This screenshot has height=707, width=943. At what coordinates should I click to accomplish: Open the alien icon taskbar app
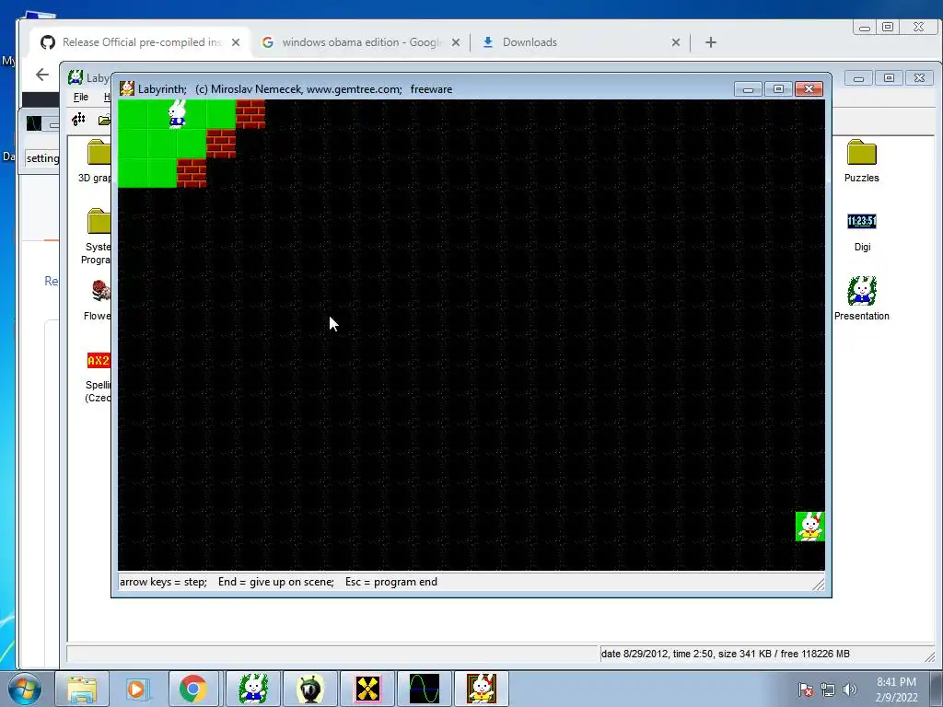click(309, 689)
